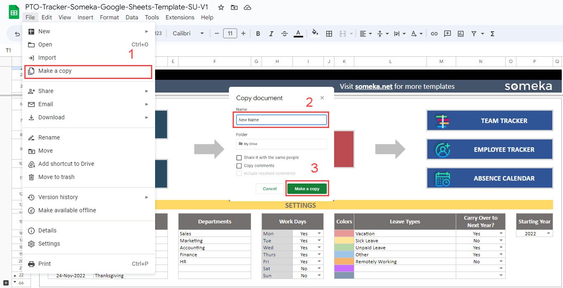
Task: Toggle bold formatting in the toolbar
Action: coord(258,33)
